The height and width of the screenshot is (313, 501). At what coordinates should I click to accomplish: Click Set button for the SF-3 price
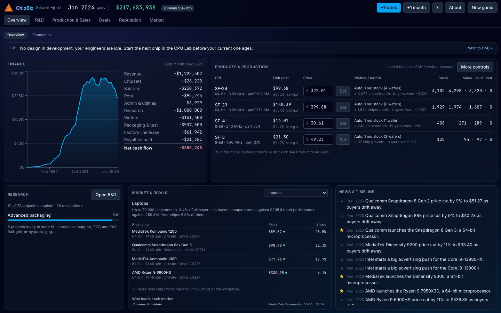point(343,139)
